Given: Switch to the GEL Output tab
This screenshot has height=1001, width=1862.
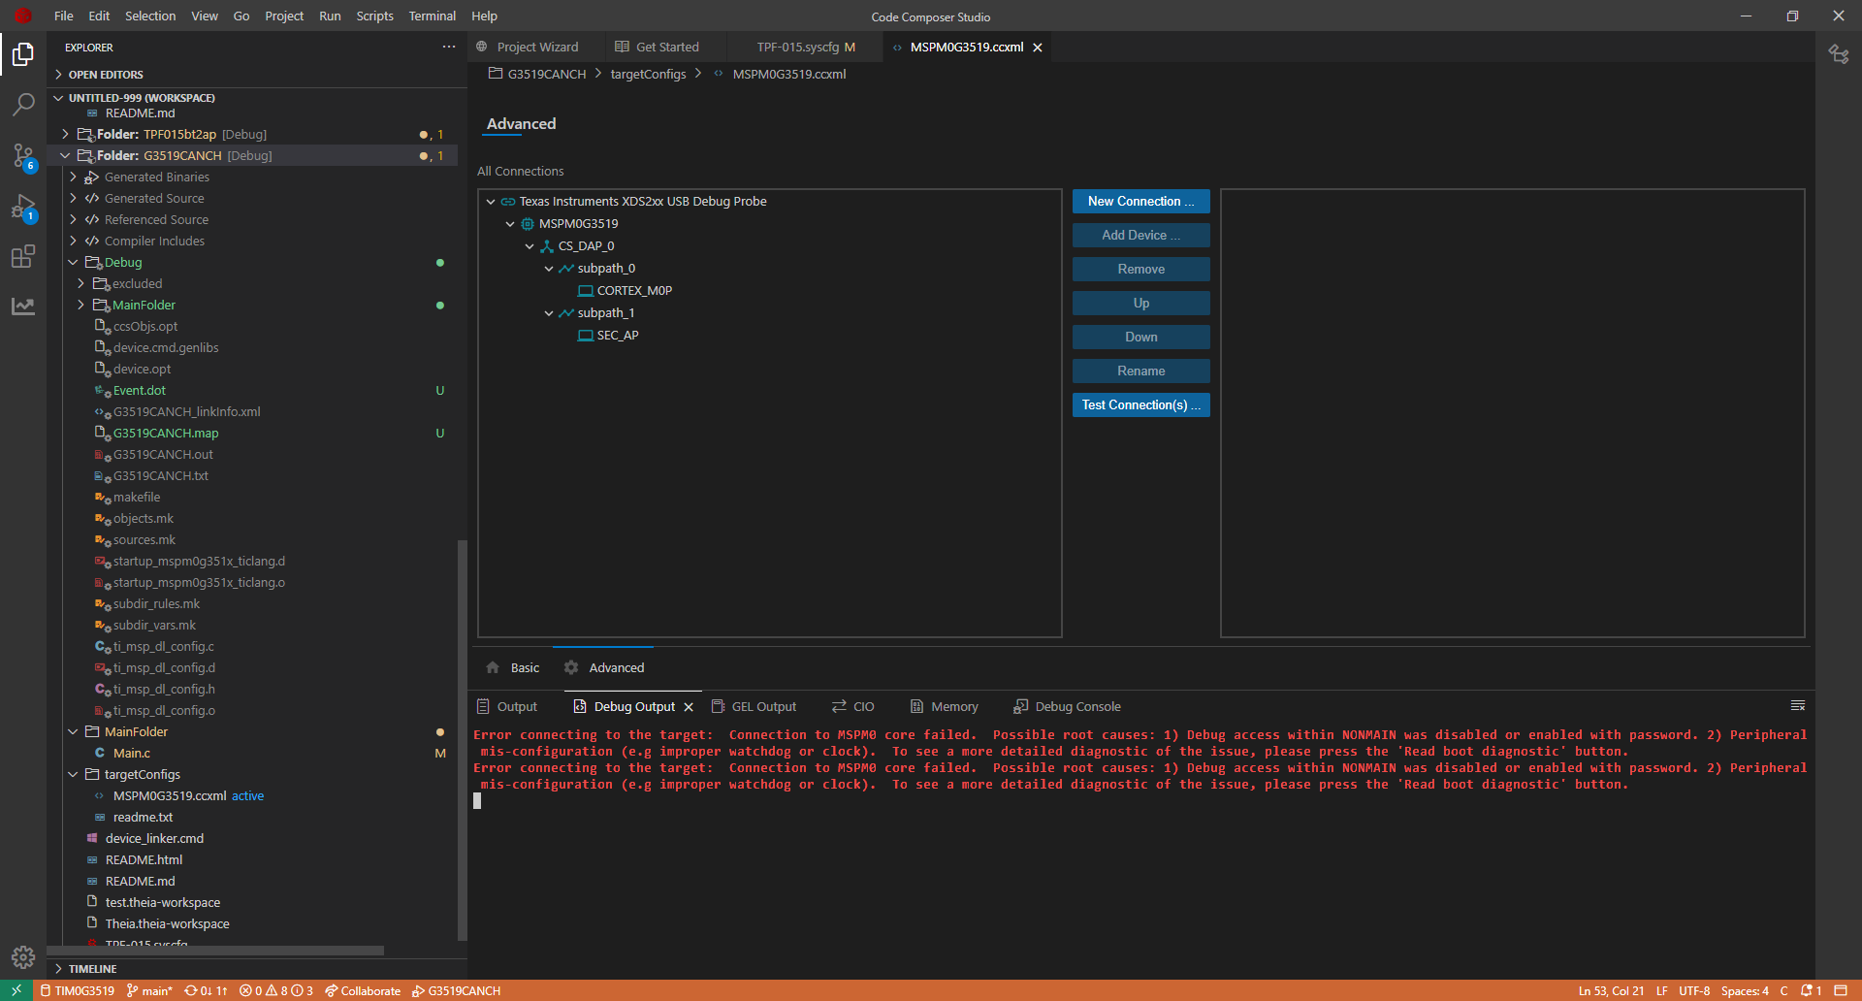Looking at the screenshot, I should pyautogui.click(x=762, y=707).
